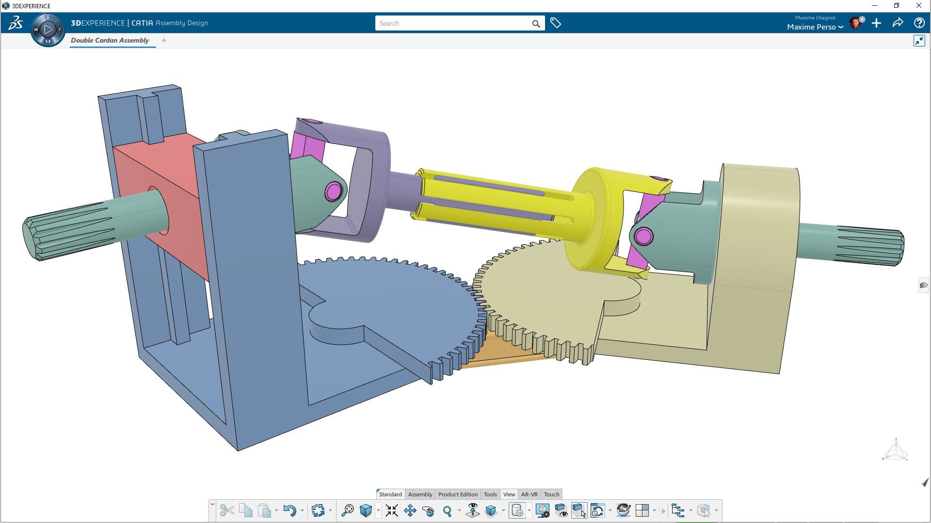Viewport: 931px width, 523px height.
Task: Open the compass play button
Action: [x=48, y=30]
